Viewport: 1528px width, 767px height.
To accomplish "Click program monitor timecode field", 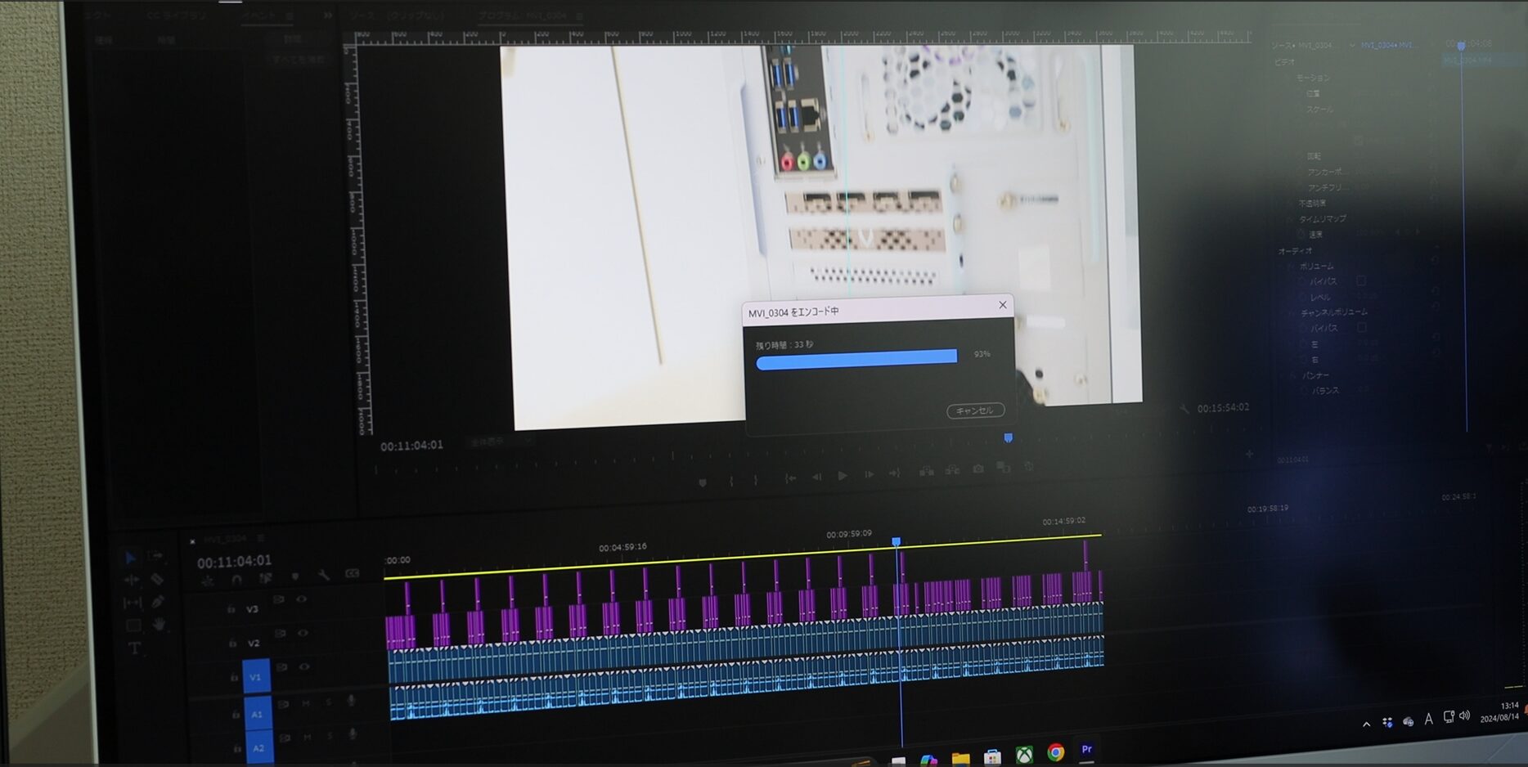I will pyautogui.click(x=411, y=445).
